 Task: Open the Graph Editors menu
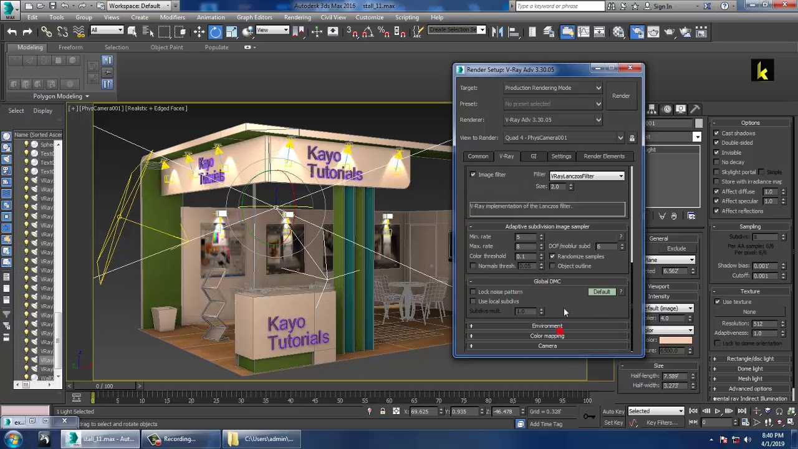point(254,17)
